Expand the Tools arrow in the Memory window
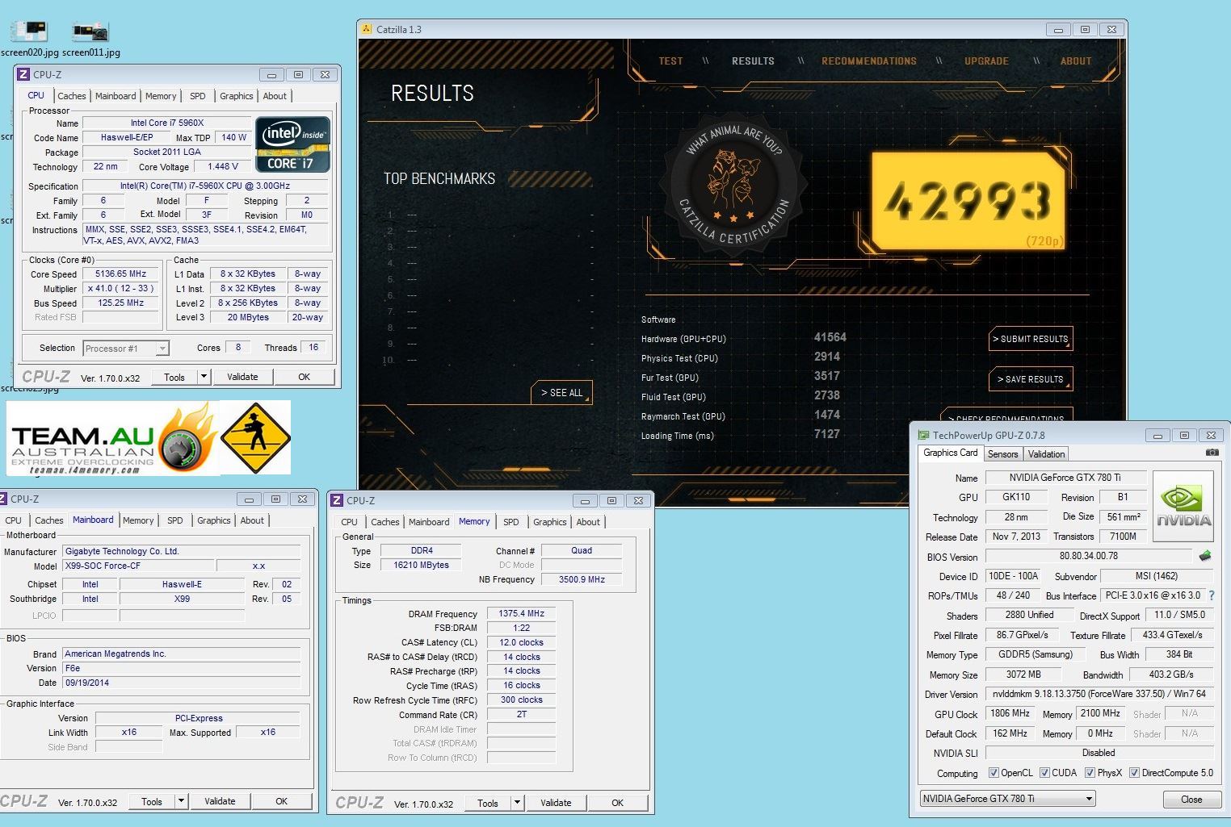The height and width of the screenshot is (827, 1231). click(517, 803)
